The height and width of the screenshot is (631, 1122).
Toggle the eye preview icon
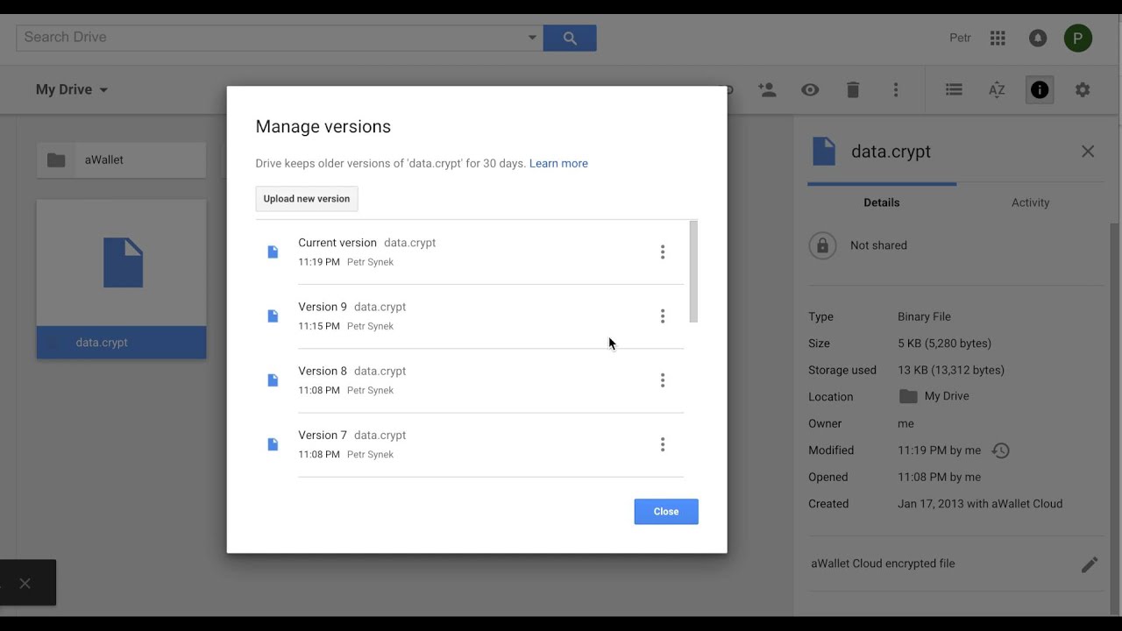(810, 89)
